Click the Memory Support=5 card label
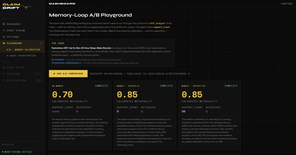296x155 pixels. tap(128, 86)
